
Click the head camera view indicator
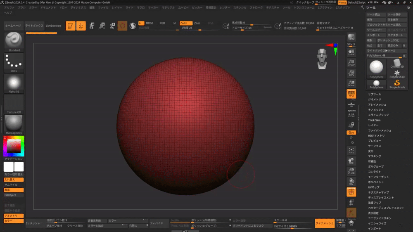coord(322,59)
